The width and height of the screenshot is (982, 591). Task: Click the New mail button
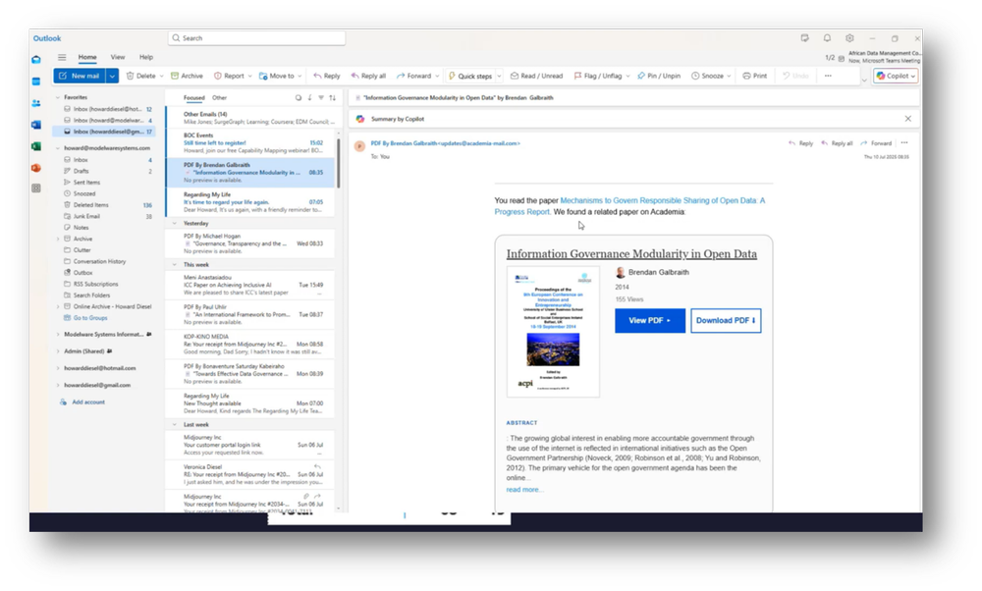tap(81, 76)
